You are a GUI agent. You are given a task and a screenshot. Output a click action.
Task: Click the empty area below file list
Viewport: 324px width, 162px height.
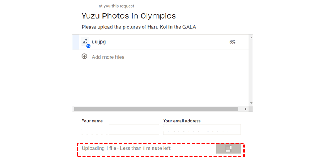coord(162,83)
